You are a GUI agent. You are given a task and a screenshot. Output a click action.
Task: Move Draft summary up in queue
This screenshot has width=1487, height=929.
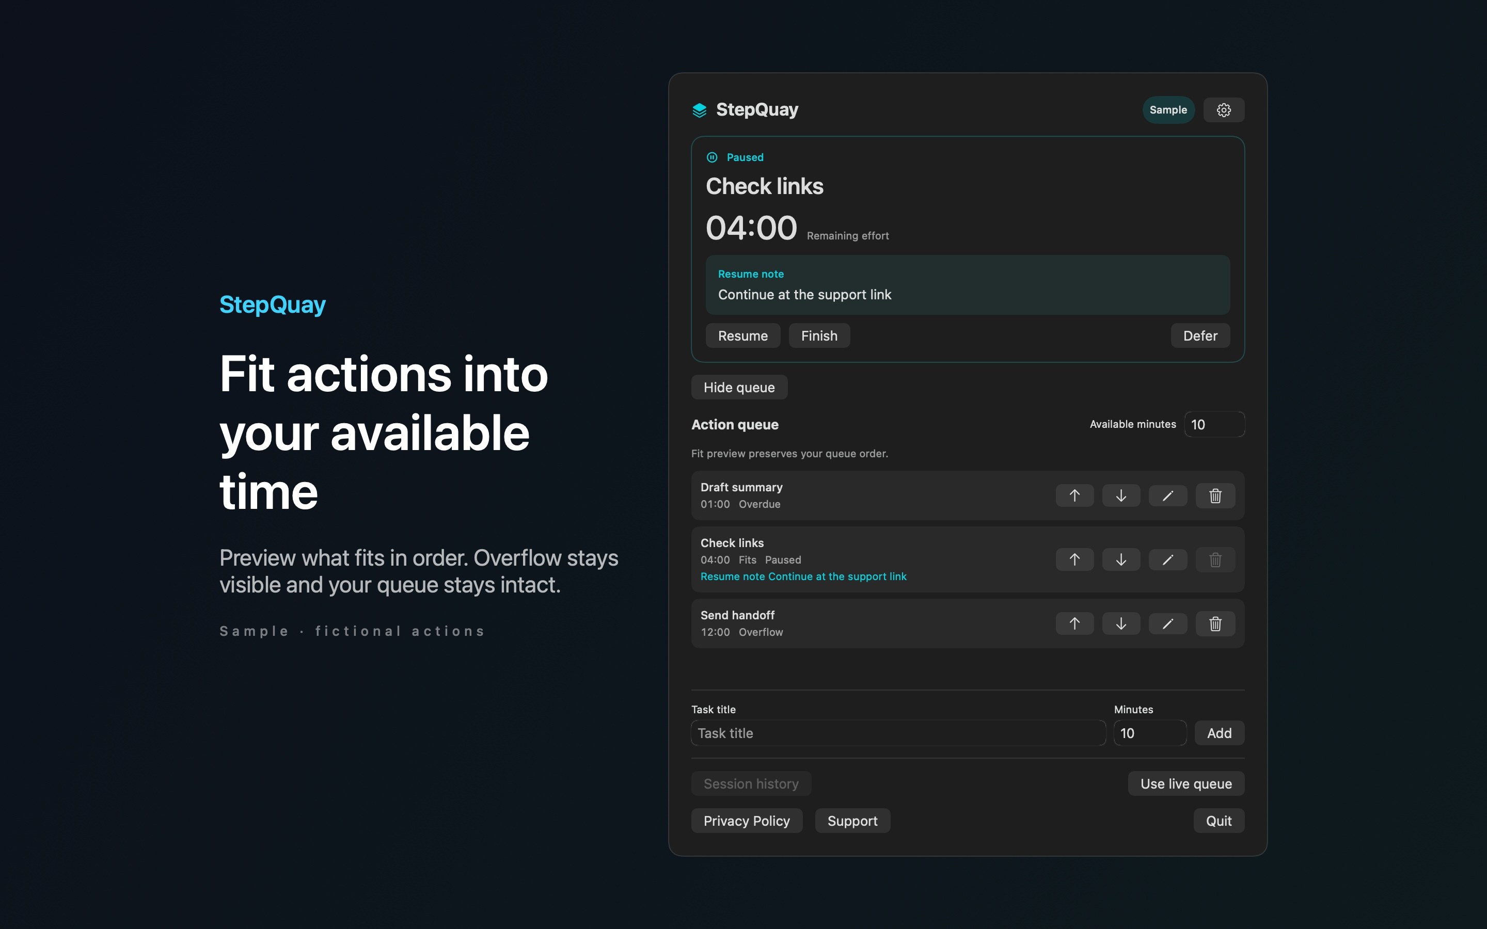pos(1074,496)
